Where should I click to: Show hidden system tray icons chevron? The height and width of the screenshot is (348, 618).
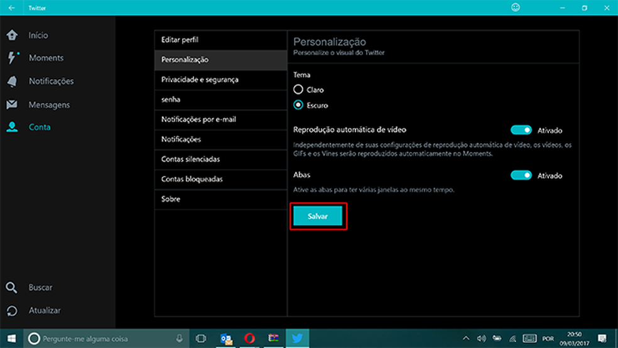pyautogui.click(x=466, y=339)
